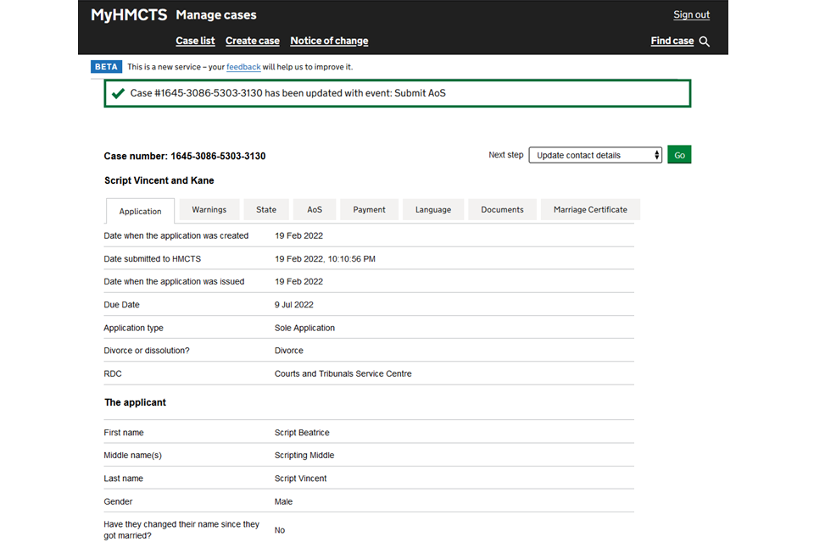
Task: Open the feedback link
Action: click(243, 67)
